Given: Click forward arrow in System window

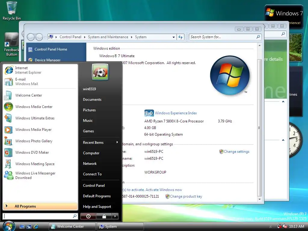Looking at the screenshot, I should tap(39, 37).
